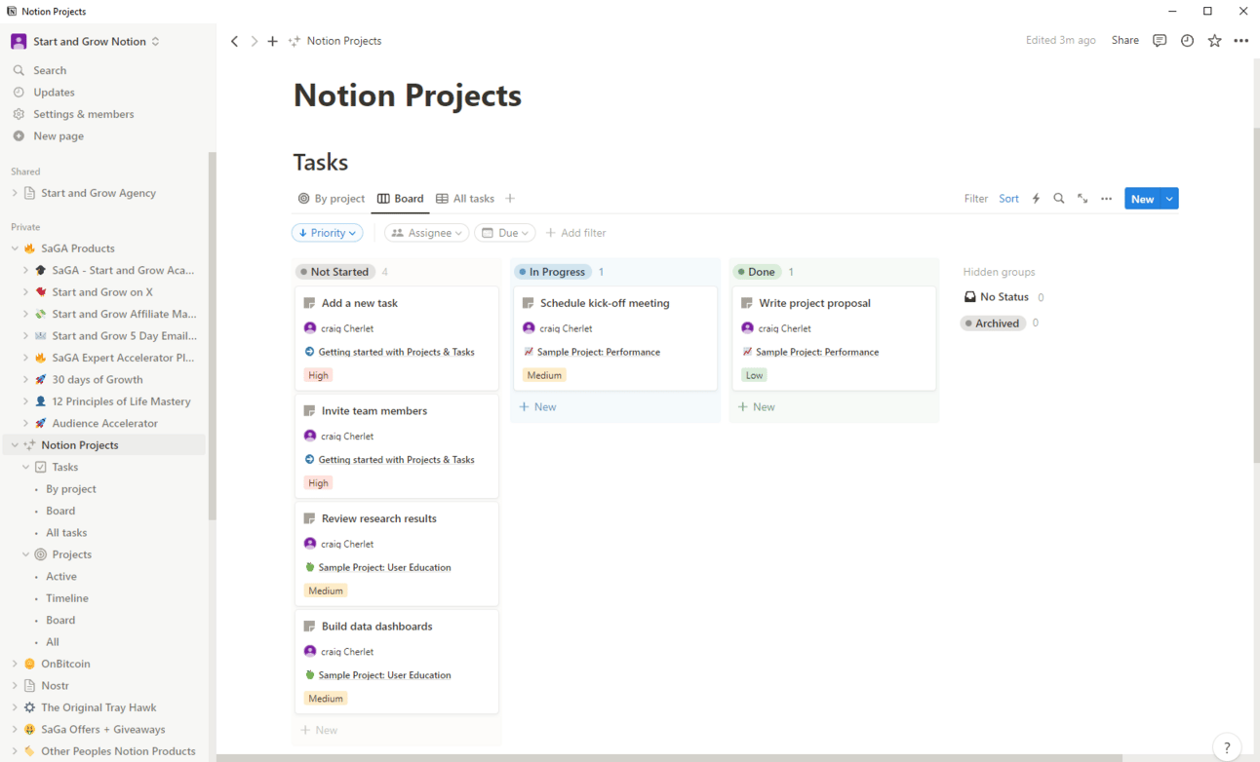Add New card in Not Started column
This screenshot has width=1260, height=762.
[x=319, y=730]
